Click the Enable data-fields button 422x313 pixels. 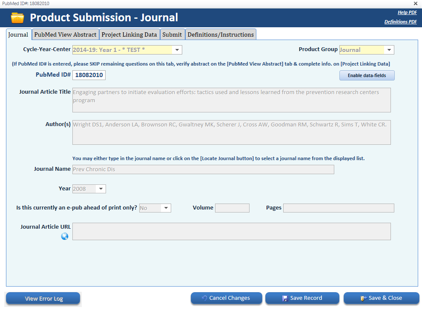tap(367, 75)
